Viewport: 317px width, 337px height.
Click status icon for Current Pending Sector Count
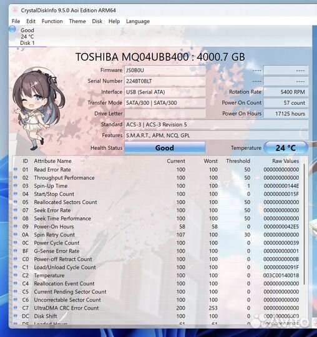(x=15, y=291)
